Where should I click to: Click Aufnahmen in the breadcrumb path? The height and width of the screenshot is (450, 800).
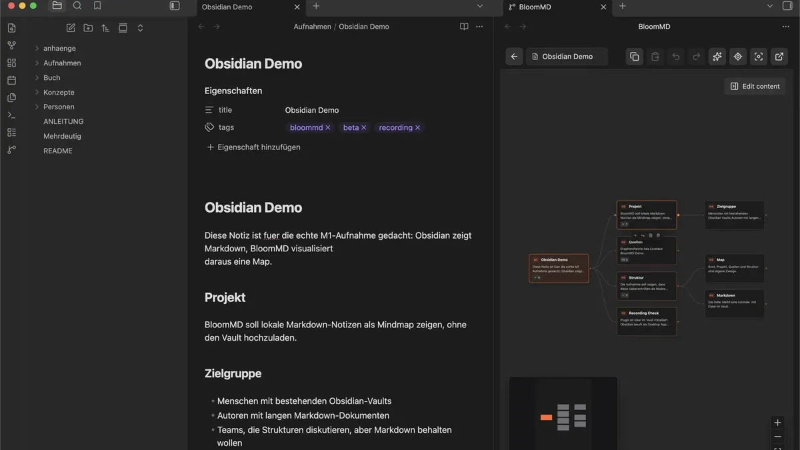312,27
